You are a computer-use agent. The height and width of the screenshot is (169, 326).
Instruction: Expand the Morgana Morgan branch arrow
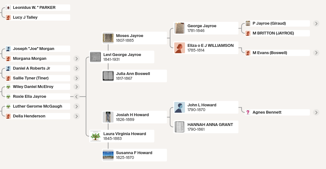[77, 59]
